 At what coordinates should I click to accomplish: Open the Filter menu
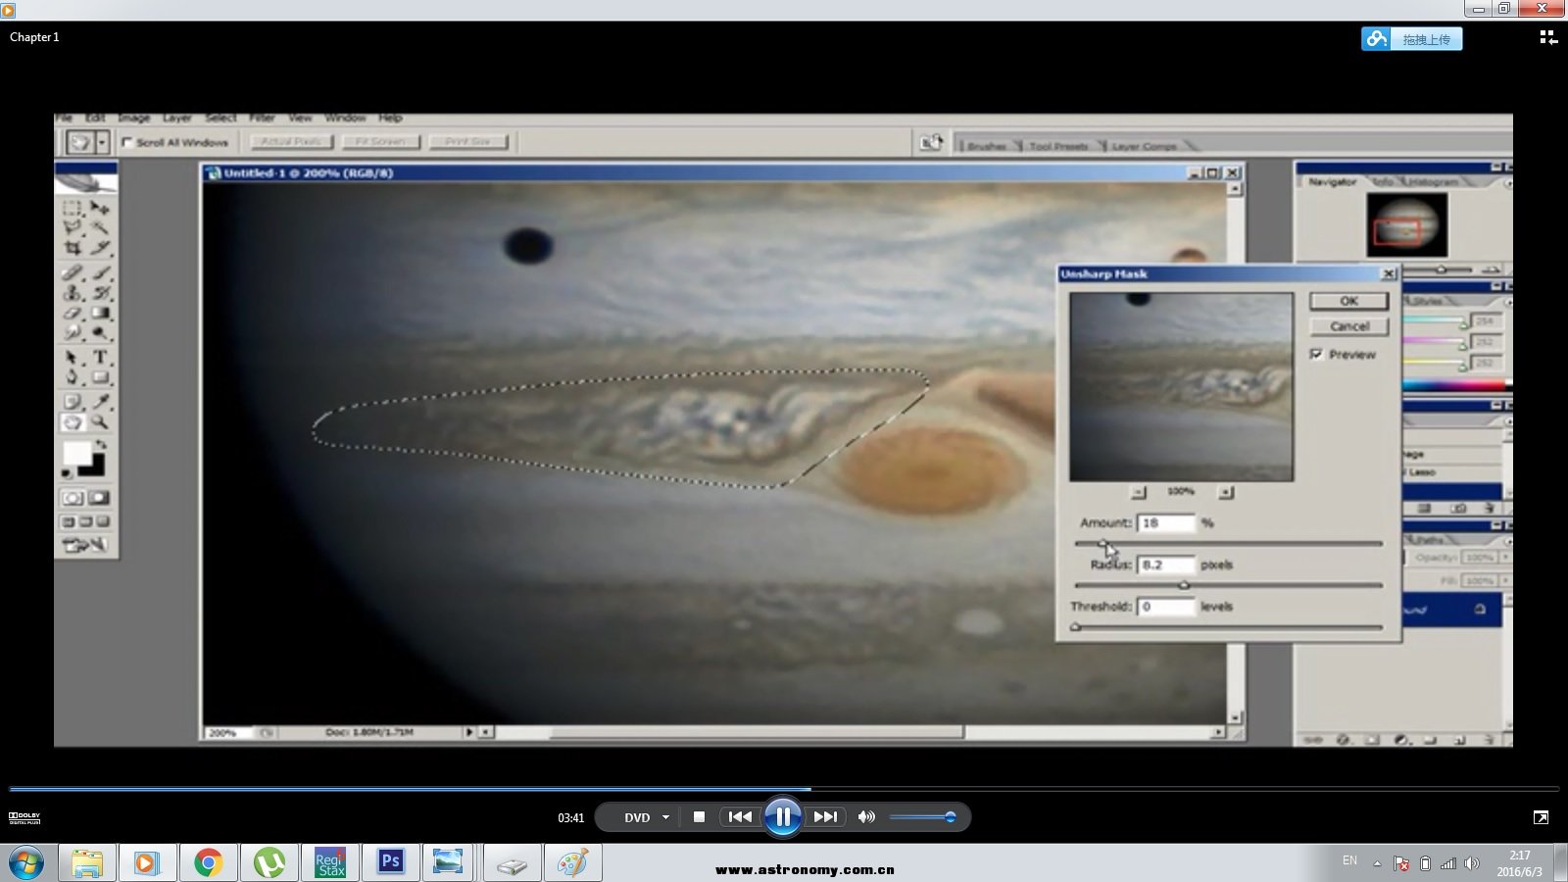pos(262,118)
